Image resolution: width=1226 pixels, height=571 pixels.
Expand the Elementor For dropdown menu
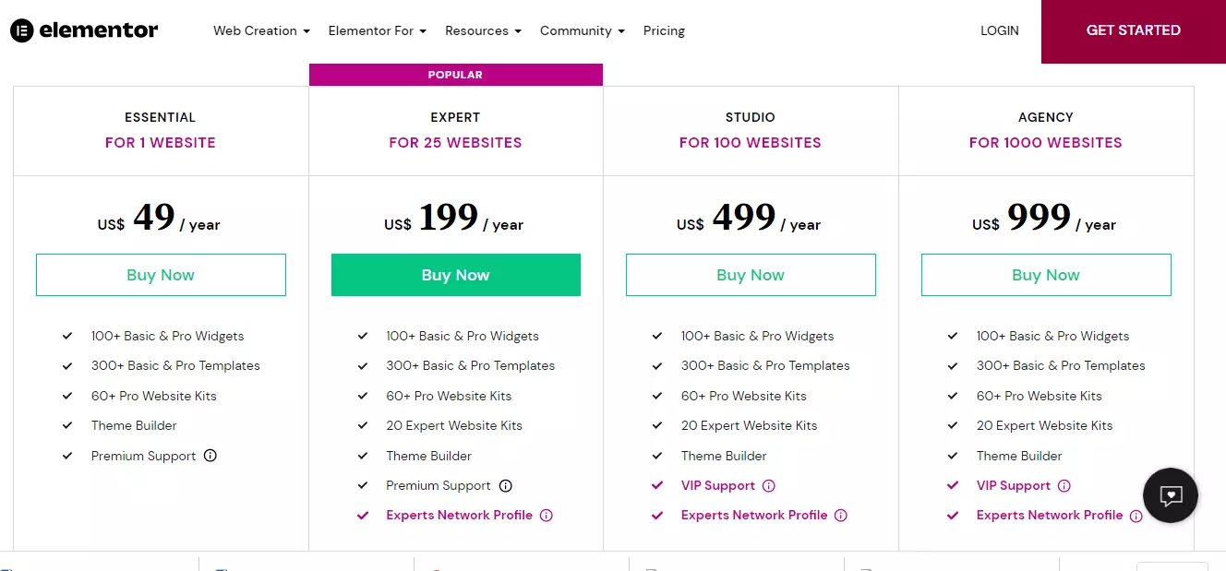[377, 30]
